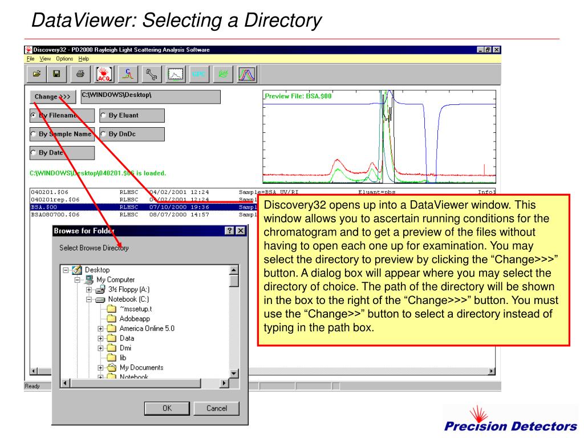Image resolution: width=584 pixels, height=438 pixels.
Task: Click the Discovery32 title bar app icon
Action: pos(29,50)
